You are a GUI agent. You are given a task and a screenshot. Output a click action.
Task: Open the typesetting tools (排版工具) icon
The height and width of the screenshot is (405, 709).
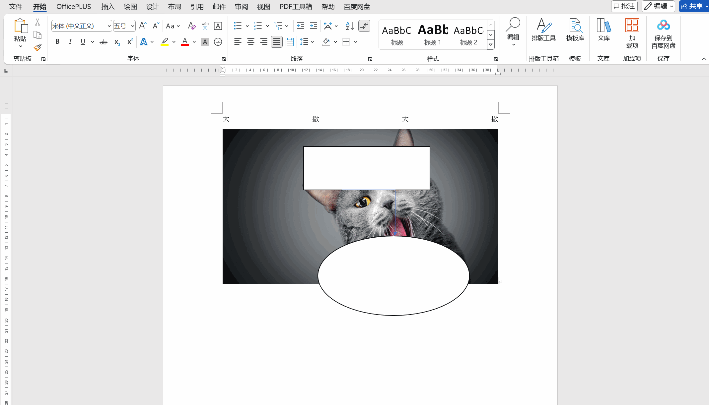pos(543,30)
